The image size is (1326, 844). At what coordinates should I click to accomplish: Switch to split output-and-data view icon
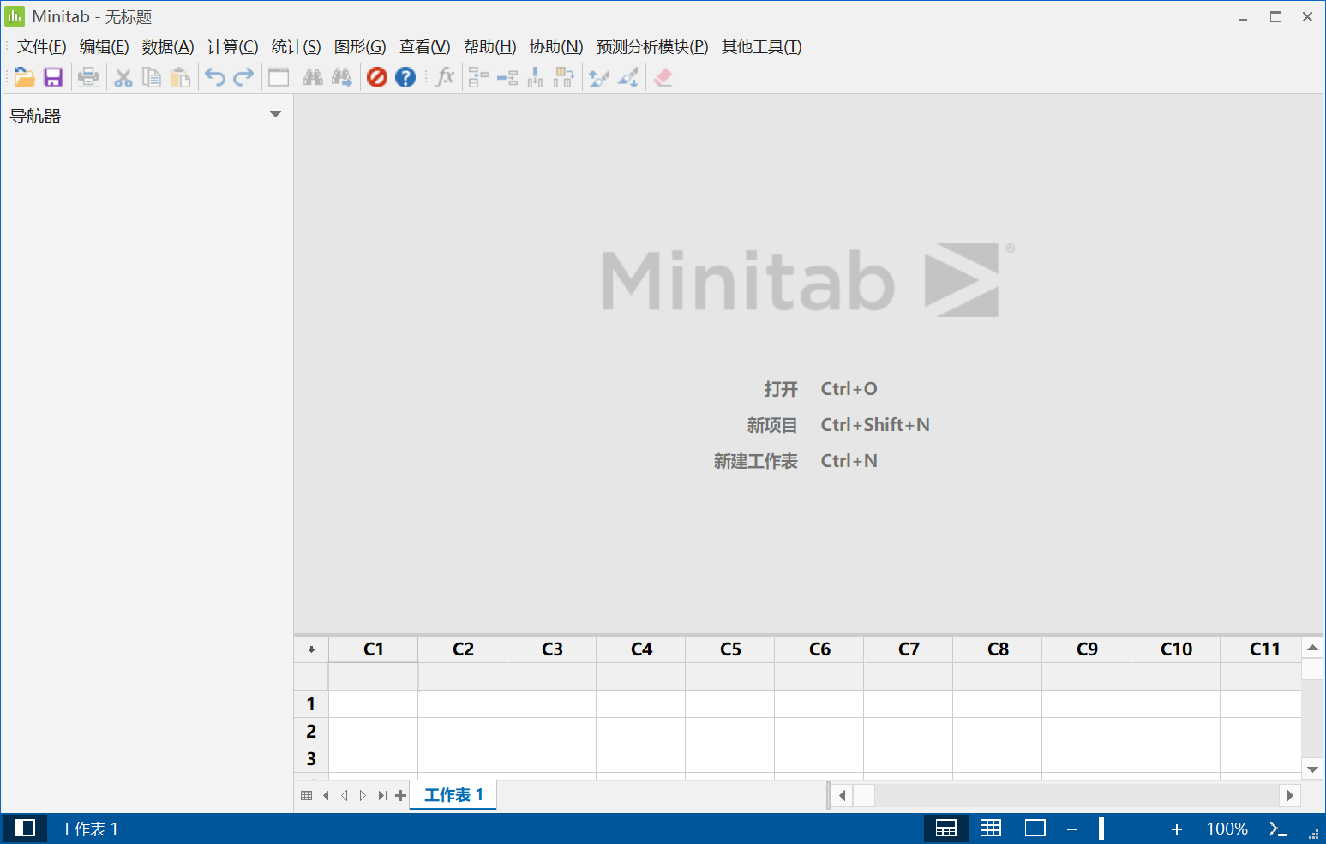tap(946, 828)
